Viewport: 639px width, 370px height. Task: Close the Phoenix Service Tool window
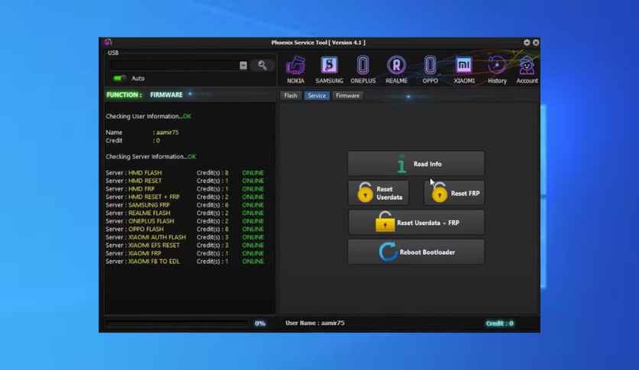tap(536, 42)
